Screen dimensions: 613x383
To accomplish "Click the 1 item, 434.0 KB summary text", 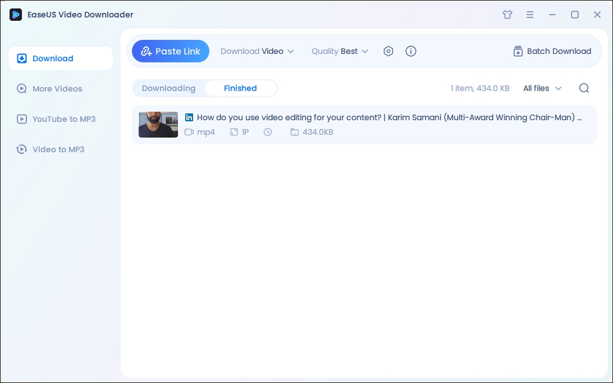I will pyautogui.click(x=480, y=88).
